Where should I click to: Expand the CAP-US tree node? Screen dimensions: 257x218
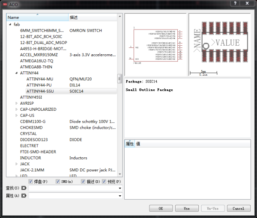point(16,115)
